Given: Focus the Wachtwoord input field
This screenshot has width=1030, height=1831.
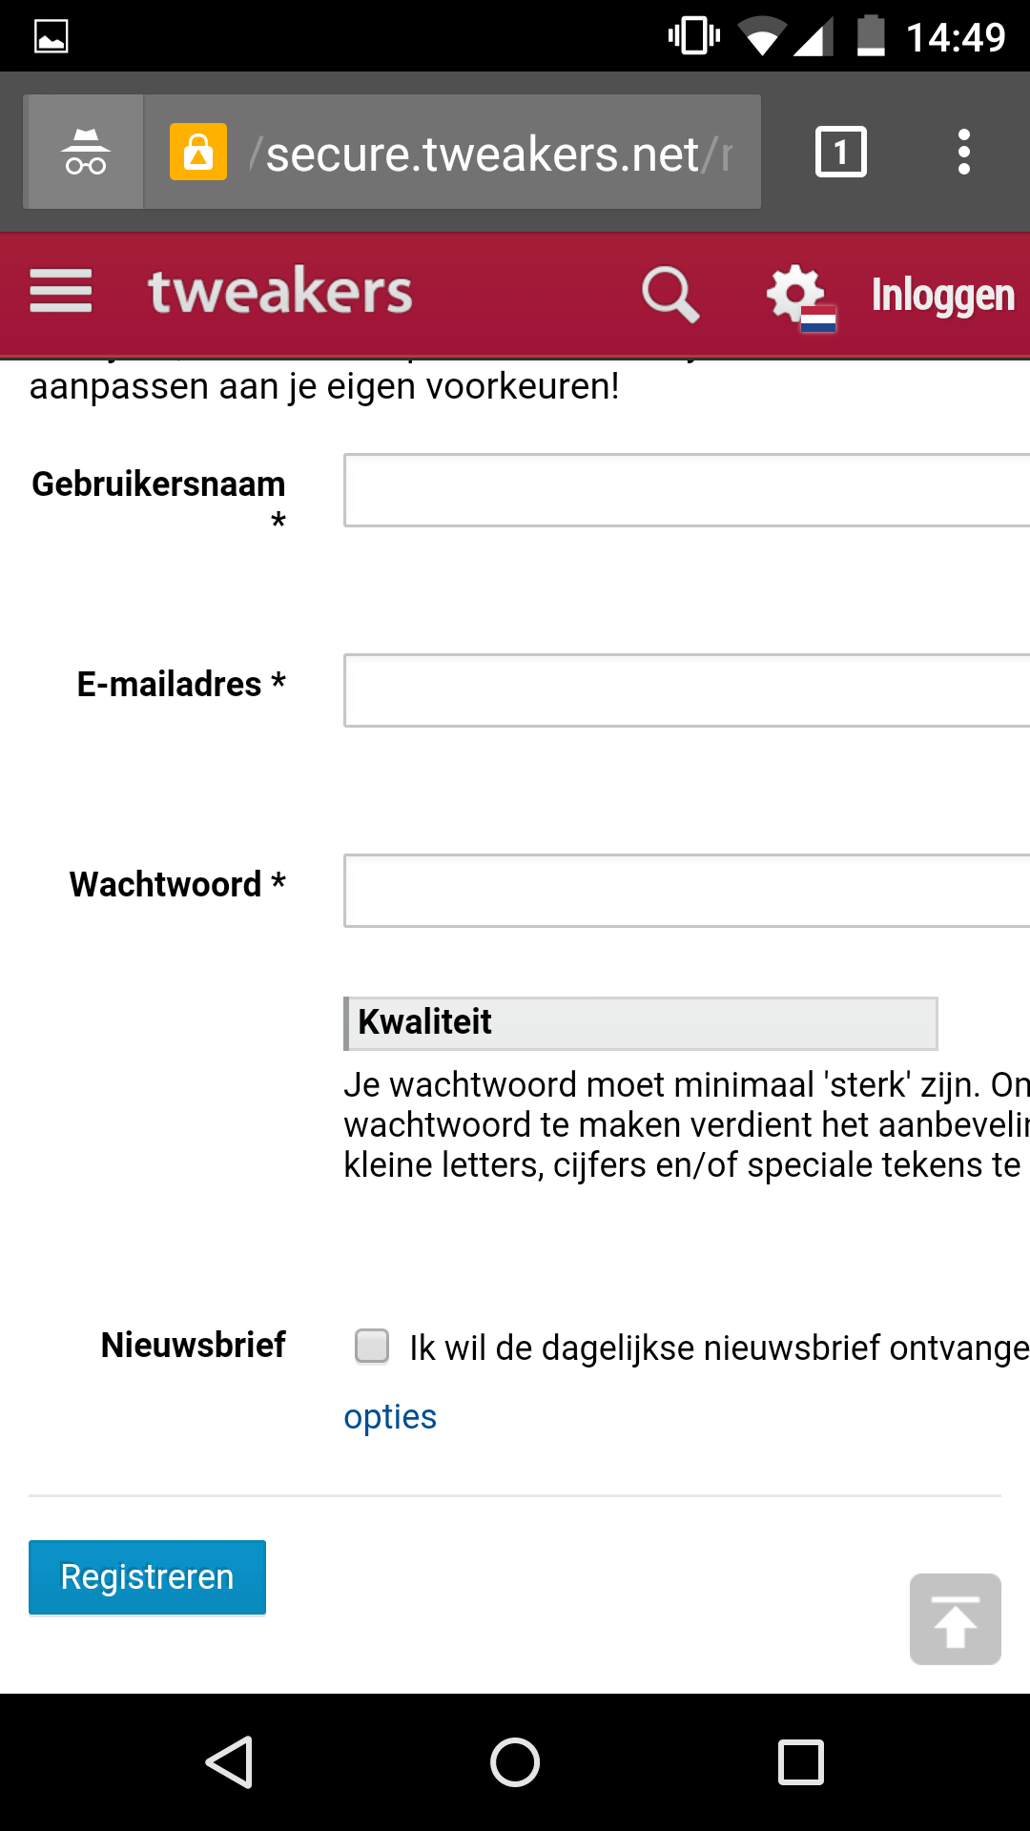Looking at the screenshot, I should [x=687, y=891].
